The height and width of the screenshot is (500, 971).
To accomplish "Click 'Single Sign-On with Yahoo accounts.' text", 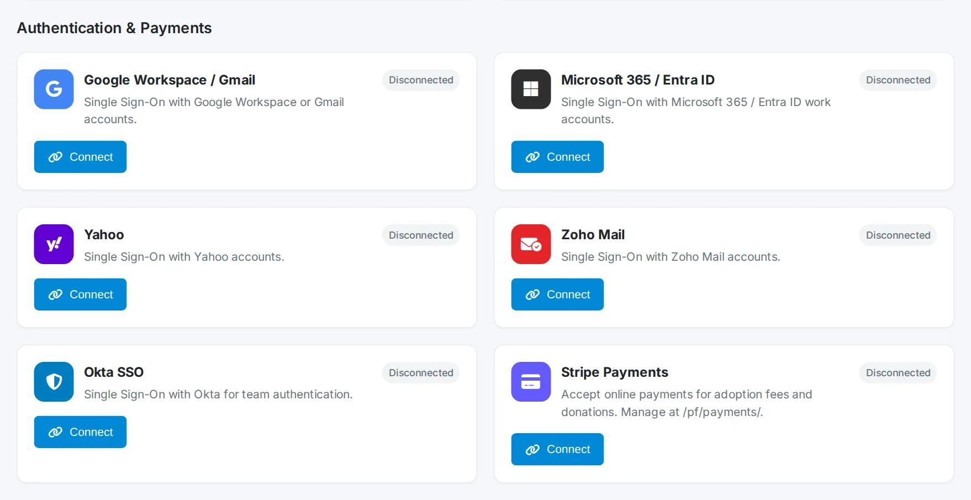I will 184,257.
